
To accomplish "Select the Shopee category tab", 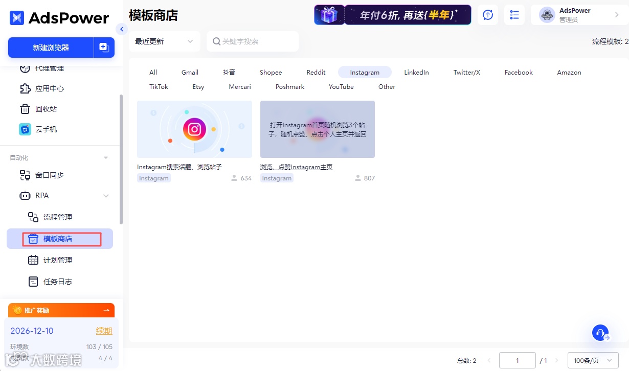I will point(271,72).
